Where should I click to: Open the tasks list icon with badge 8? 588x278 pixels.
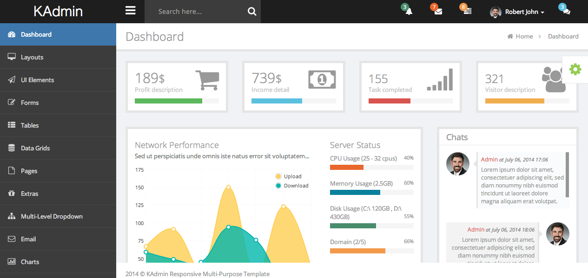tap(468, 11)
